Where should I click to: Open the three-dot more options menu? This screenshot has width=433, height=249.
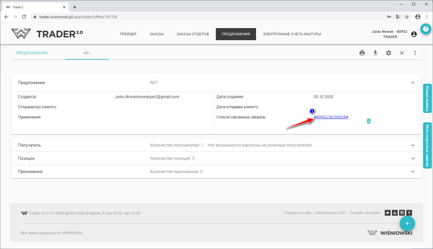pos(415,53)
